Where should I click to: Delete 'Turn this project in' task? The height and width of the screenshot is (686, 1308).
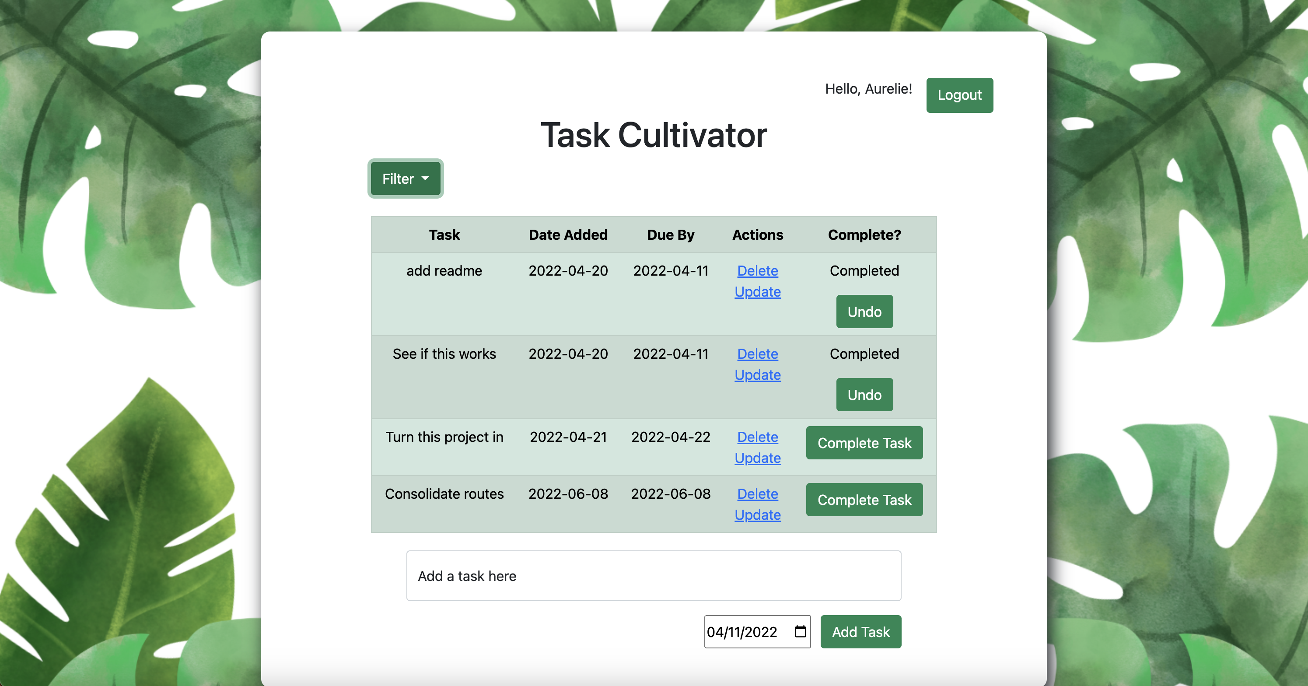point(757,437)
